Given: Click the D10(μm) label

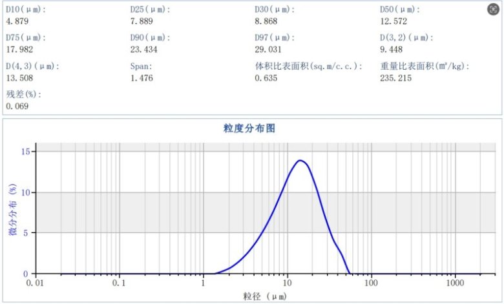Looking at the screenshot, I should click(x=26, y=10).
